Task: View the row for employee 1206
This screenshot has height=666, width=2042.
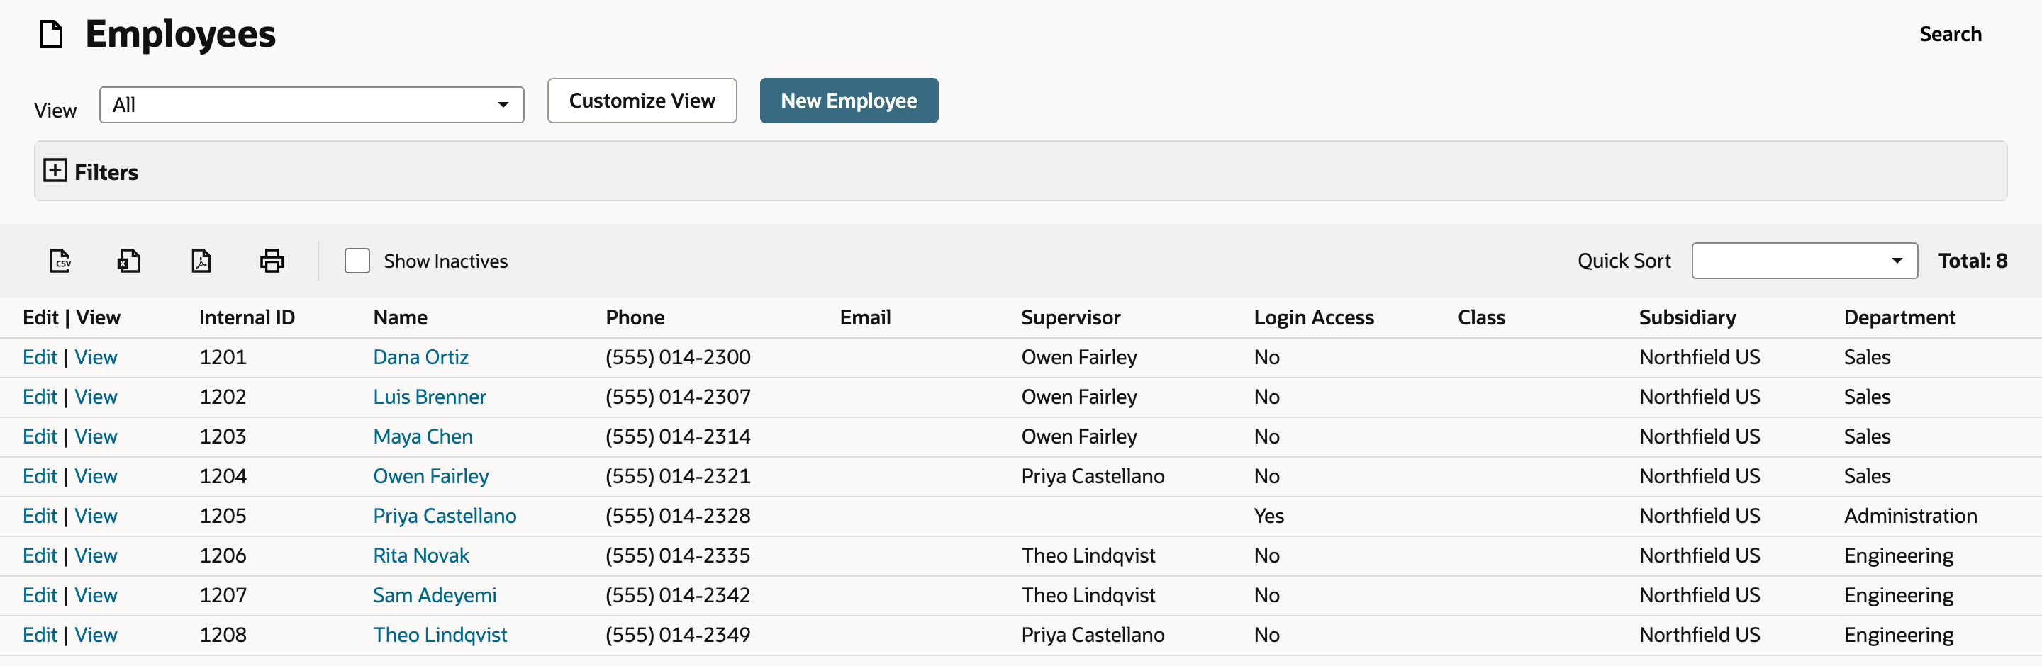Action: click(96, 555)
